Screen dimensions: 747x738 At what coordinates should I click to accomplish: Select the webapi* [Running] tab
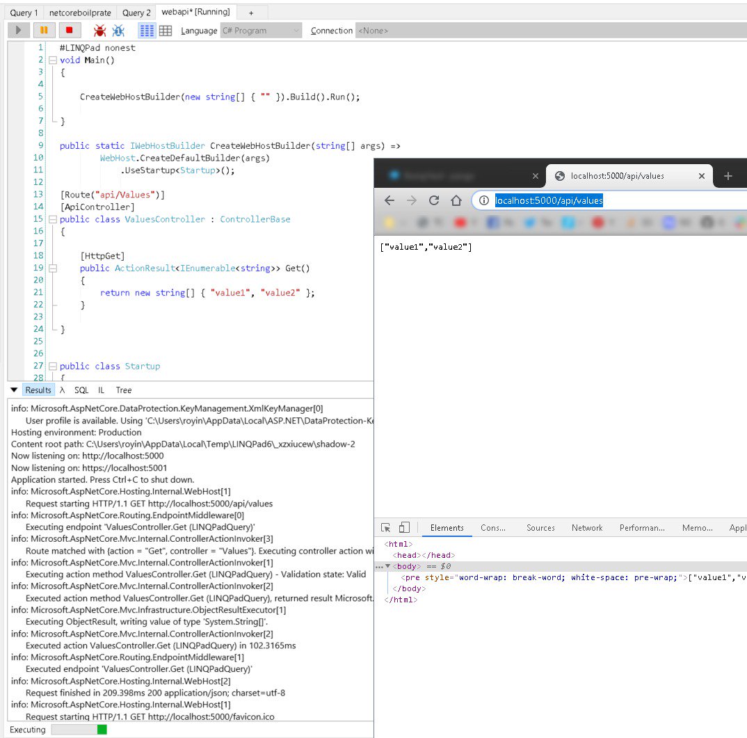(195, 12)
